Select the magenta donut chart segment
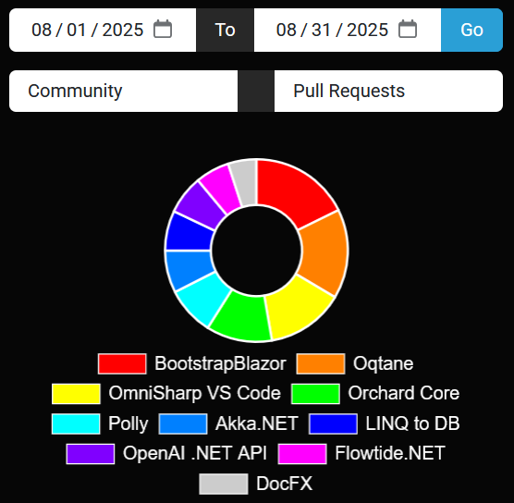This screenshot has height=503, width=514. (x=222, y=189)
